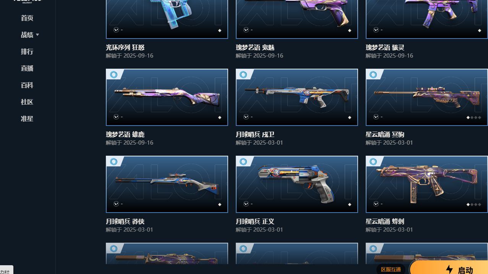Expand the 战绩 dropdown arrow in sidebar
This screenshot has width=488, height=274.
point(37,35)
